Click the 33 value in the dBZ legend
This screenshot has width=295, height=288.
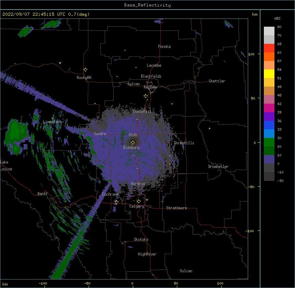click(279, 129)
